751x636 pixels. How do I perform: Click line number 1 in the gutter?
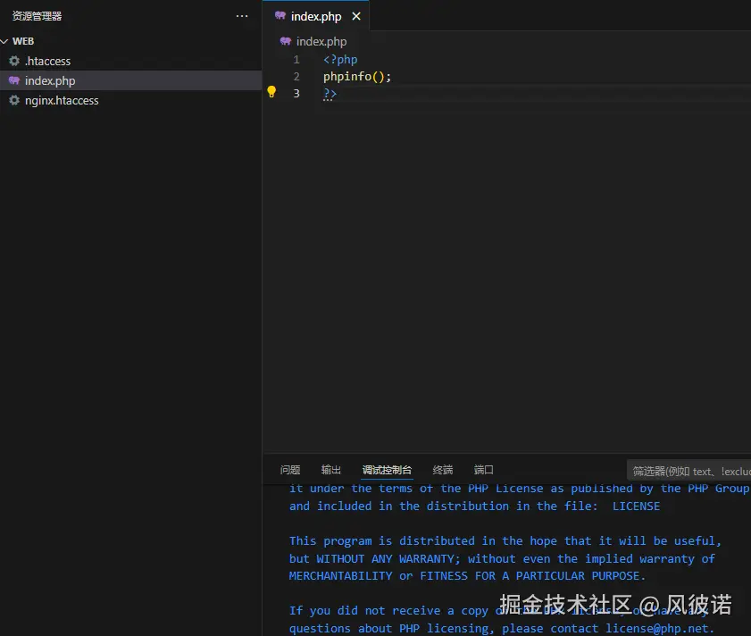[296, 60]
